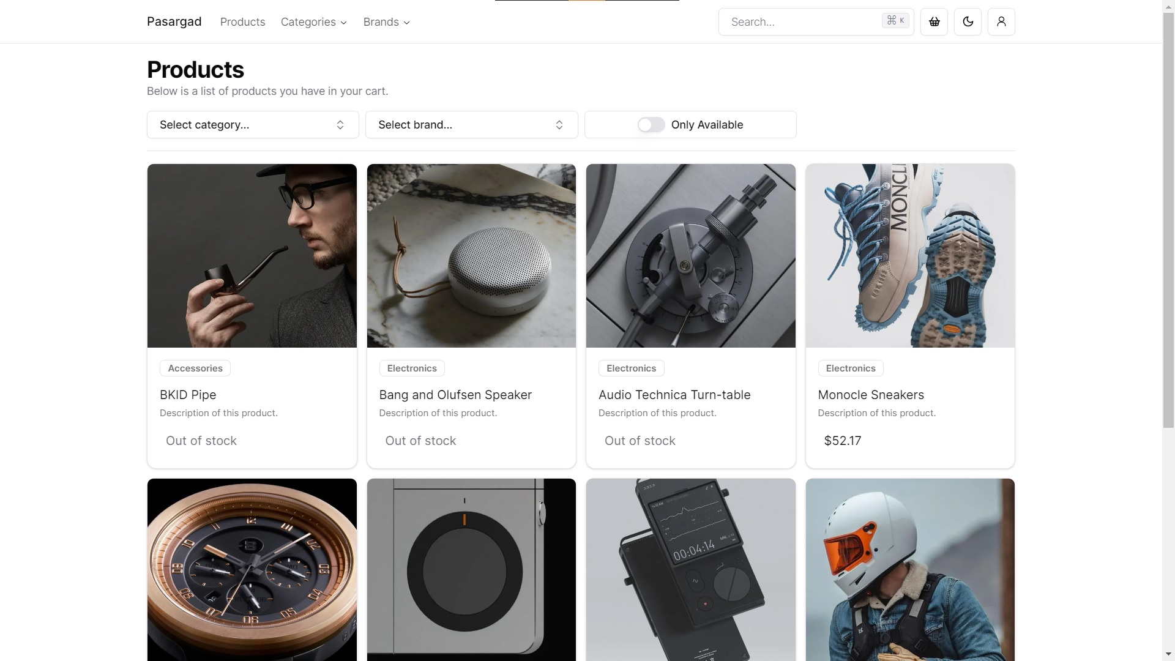The height and width of the screenshot is (661, 1175).
Task: Go to Products nav link
Action: click(x=242, y=22)
